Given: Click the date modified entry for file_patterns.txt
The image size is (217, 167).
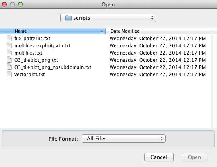Looking at the screenshot, I should [x=158, y=38].
